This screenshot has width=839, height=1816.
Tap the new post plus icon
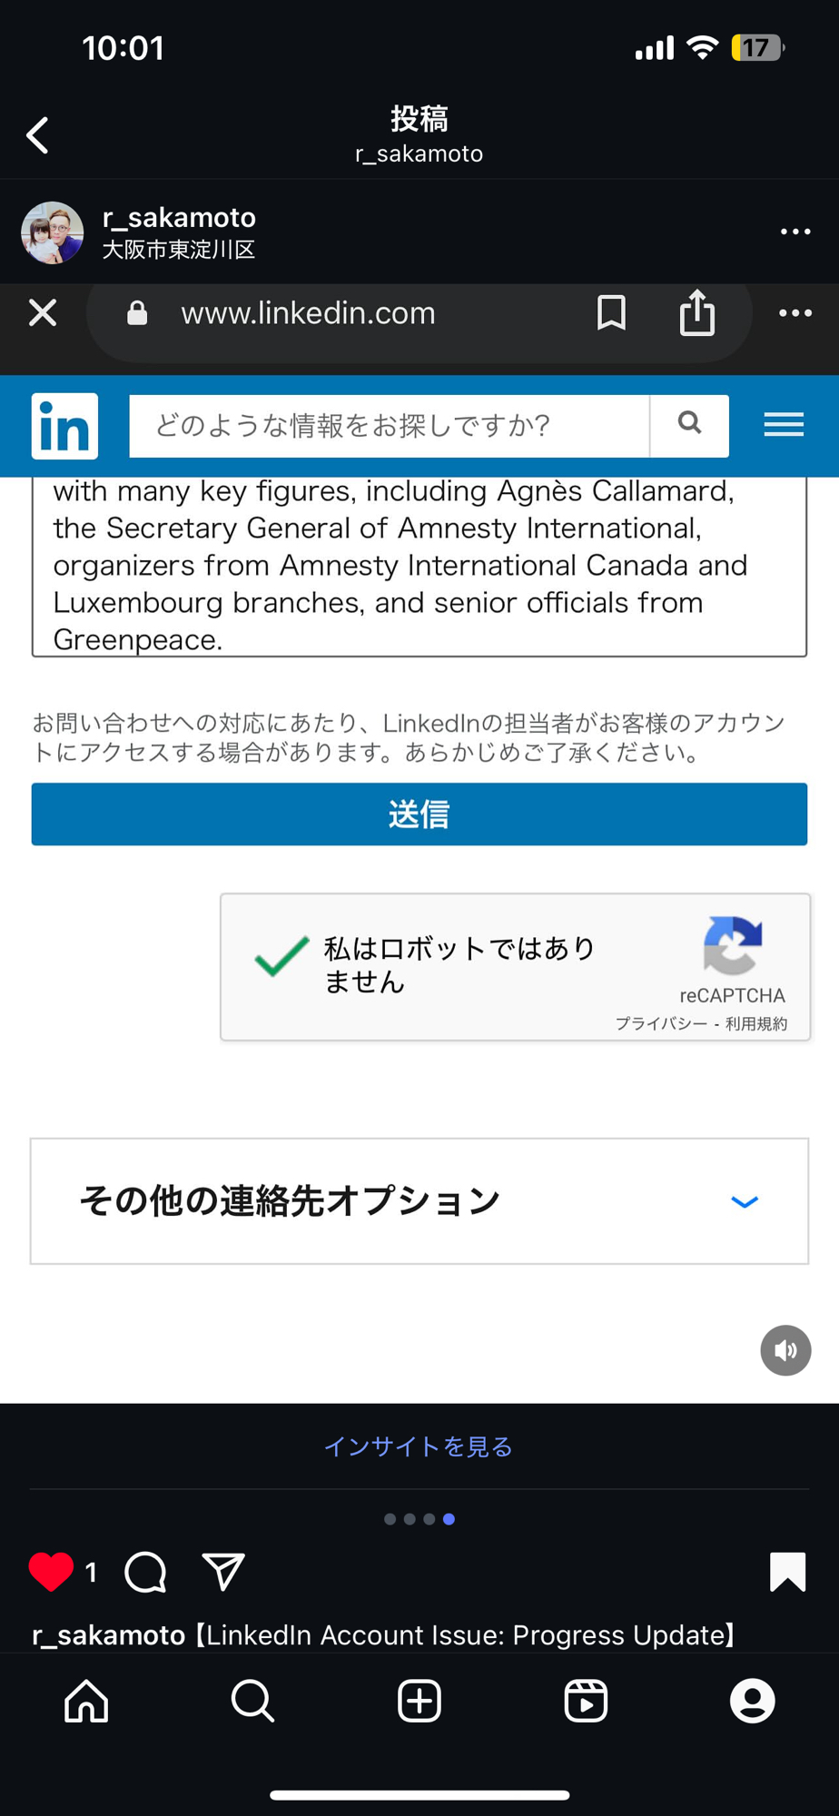click(x=419, y=1701)
